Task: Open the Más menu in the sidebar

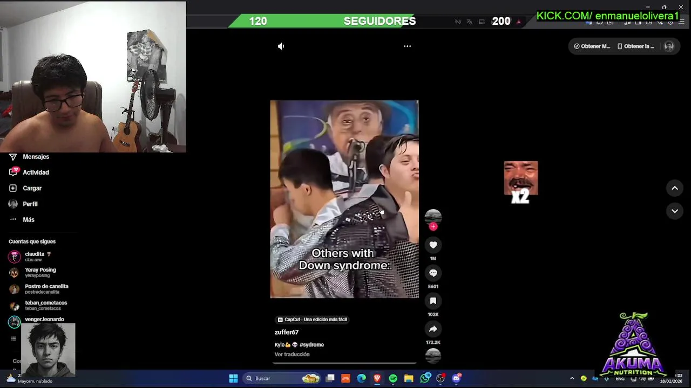Action: pos(28,220)
